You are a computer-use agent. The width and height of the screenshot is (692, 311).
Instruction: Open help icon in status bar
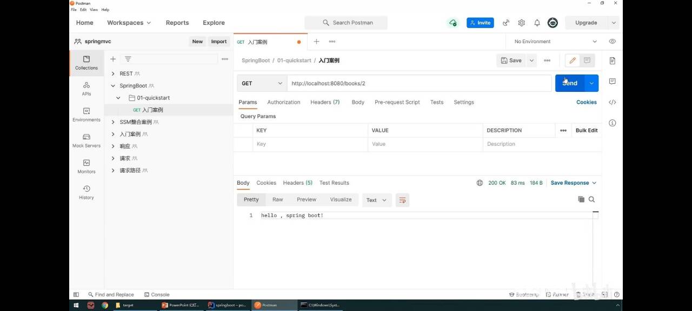pyautogui.click(x=617, y=295)
